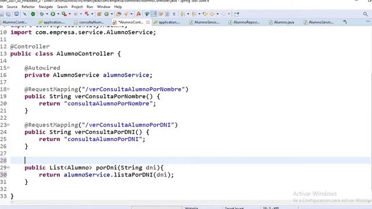Open the Help menu
This screenshot has height=209, width=372.
[118, 6]
